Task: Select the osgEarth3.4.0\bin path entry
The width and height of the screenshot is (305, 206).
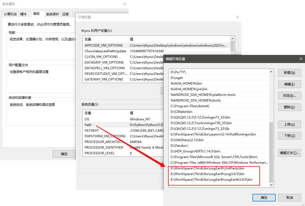Action: [212, 180]
